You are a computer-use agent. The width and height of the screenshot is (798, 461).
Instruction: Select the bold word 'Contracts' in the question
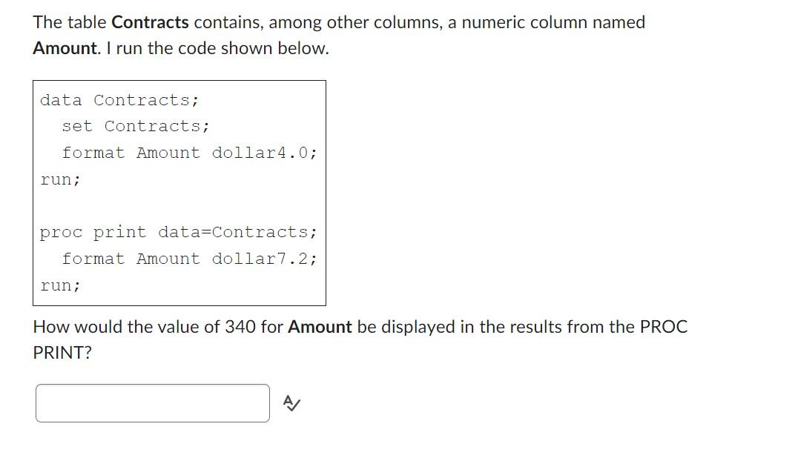coord(151,22)
